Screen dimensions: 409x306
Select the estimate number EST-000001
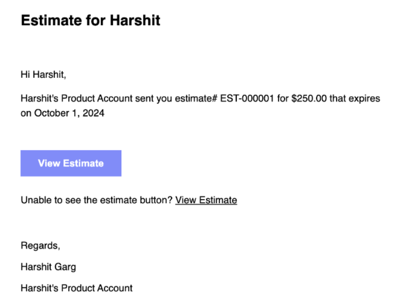point(247,99)
